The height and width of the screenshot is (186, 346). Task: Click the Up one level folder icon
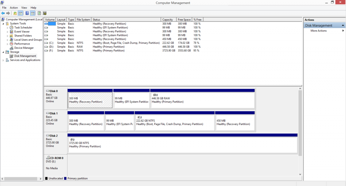[x=15, y=13]
